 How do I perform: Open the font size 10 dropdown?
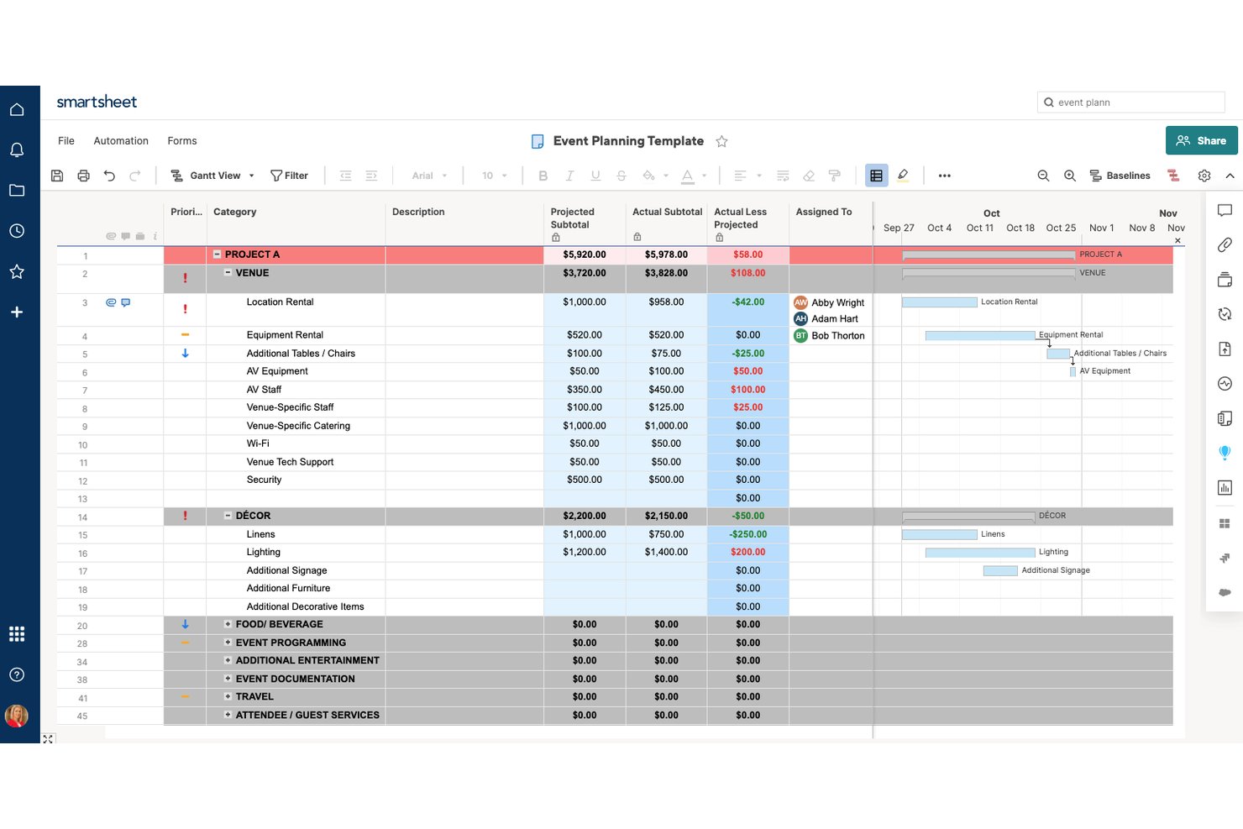495,176
